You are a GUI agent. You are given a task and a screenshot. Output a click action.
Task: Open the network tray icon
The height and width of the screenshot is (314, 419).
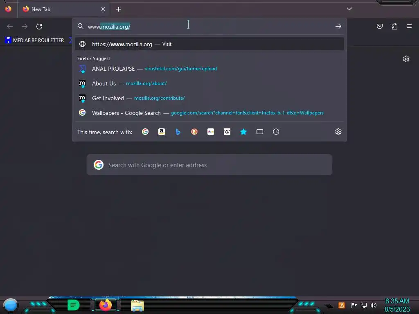coord(364,305)
